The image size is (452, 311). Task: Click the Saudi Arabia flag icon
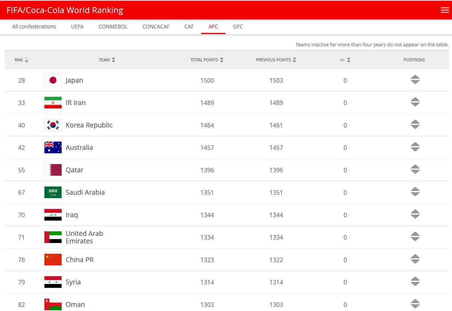click(53, 193)
